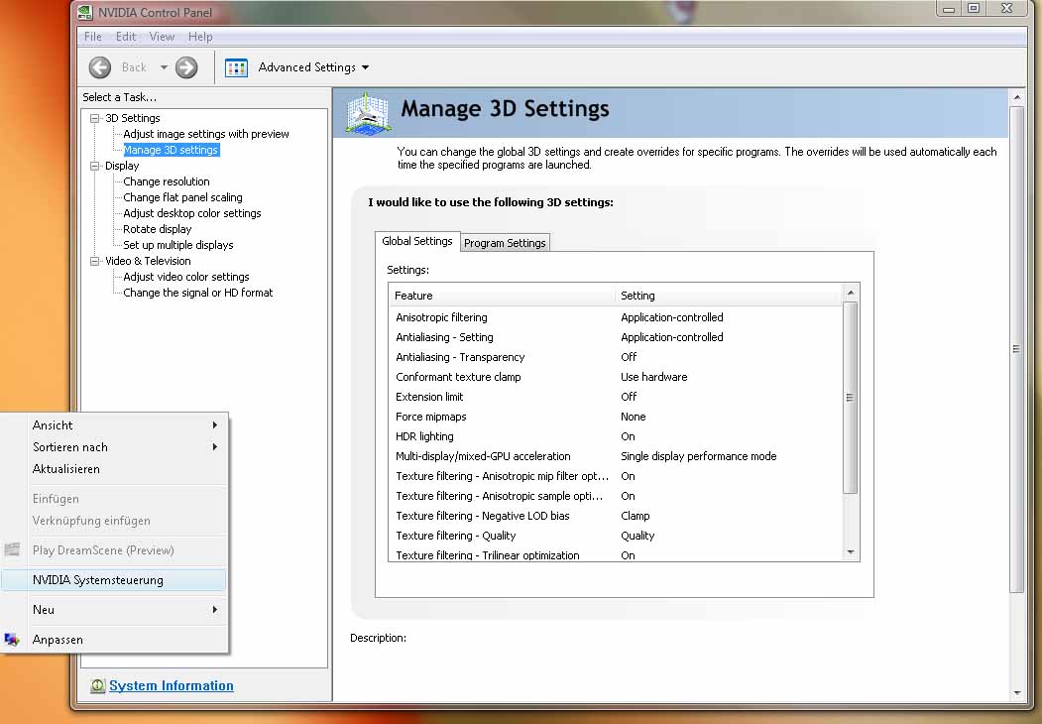Switch to the Global Settings tab
This screenshot has height=724, width=1042.
tap(417, 241)
